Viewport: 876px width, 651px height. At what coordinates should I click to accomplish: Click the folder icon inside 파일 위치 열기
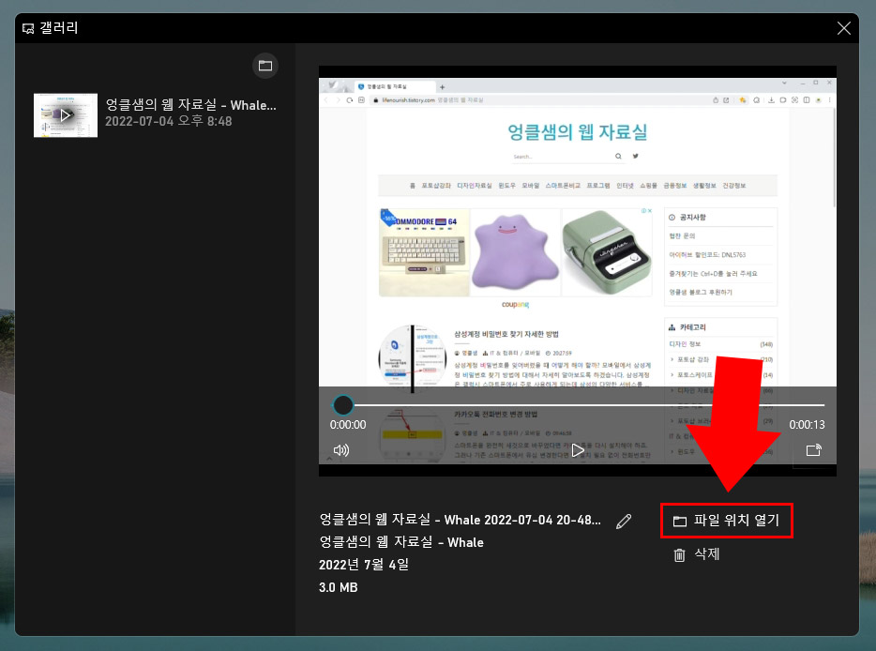click(679, 520)
